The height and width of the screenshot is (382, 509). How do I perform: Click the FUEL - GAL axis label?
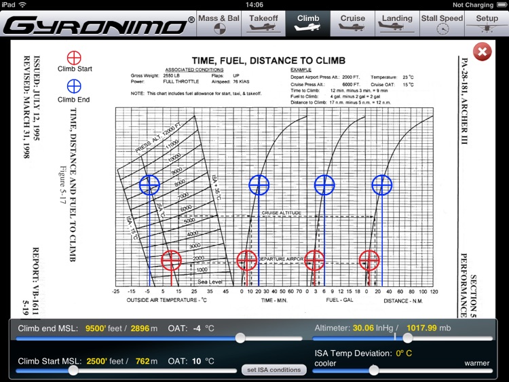pos(339,300)
